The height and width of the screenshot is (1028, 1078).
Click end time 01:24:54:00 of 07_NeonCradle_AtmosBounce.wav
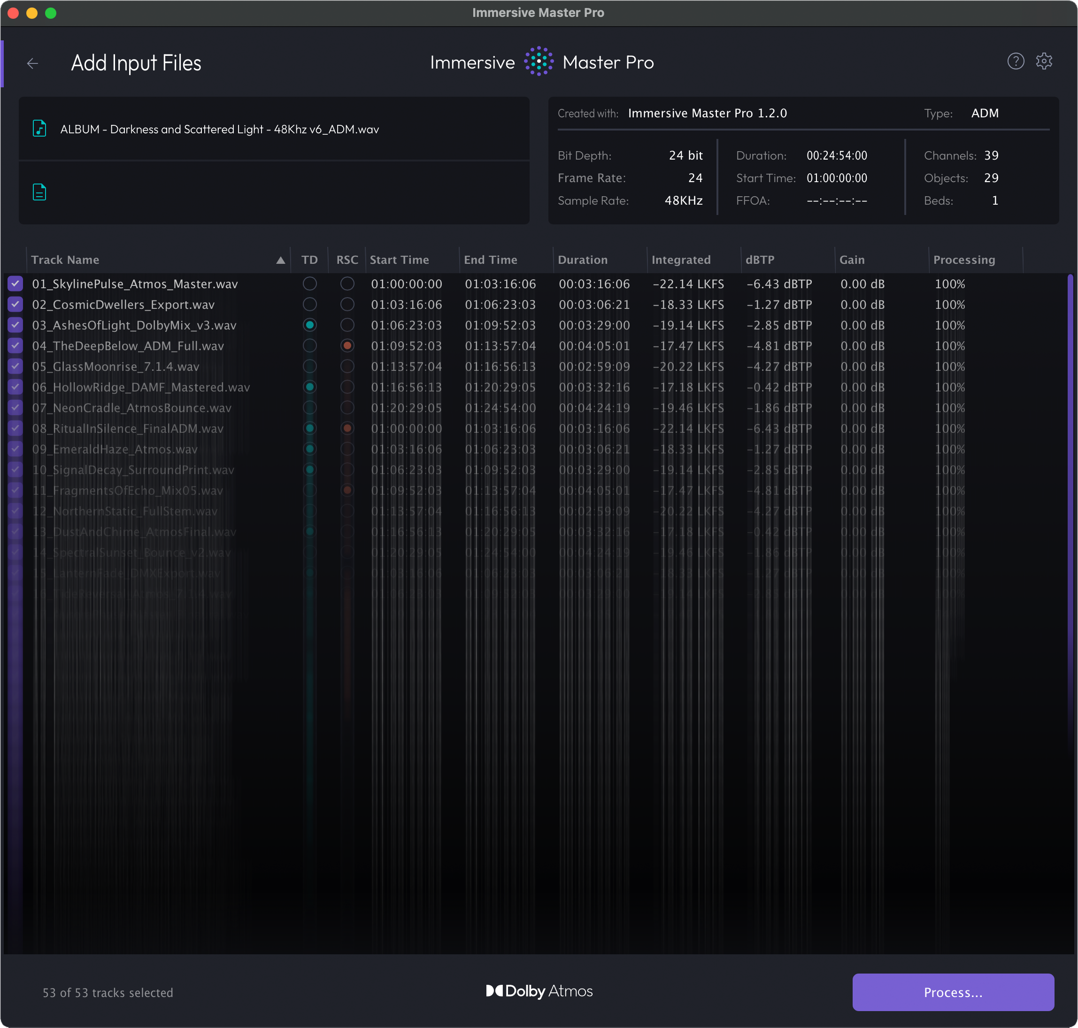(x=500, y=408)
